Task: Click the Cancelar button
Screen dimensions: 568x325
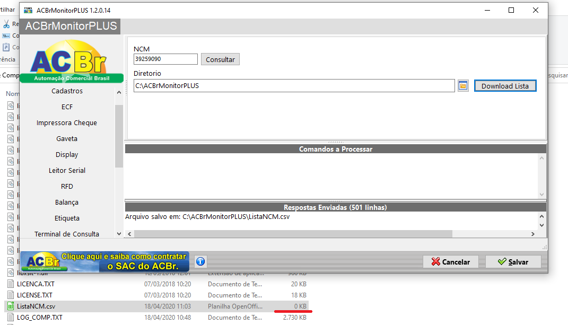Action: 451,261
